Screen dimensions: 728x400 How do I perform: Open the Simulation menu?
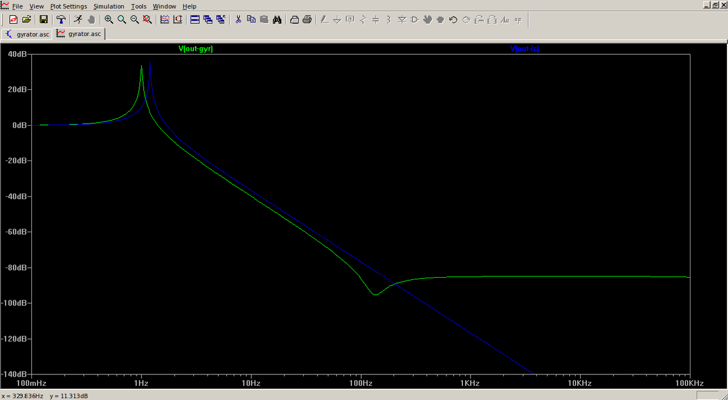click(109, 6)
